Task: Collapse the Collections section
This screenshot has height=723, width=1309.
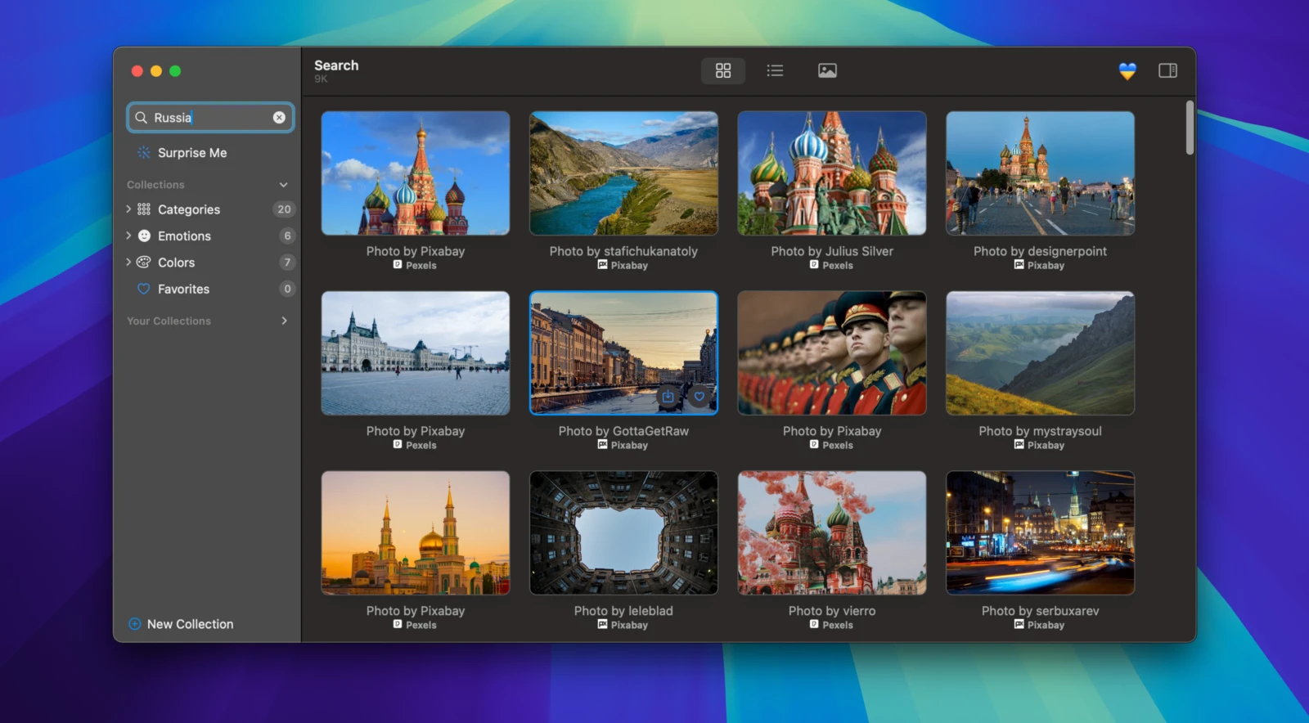Action: pyautogui.click(x=283, y=185)
